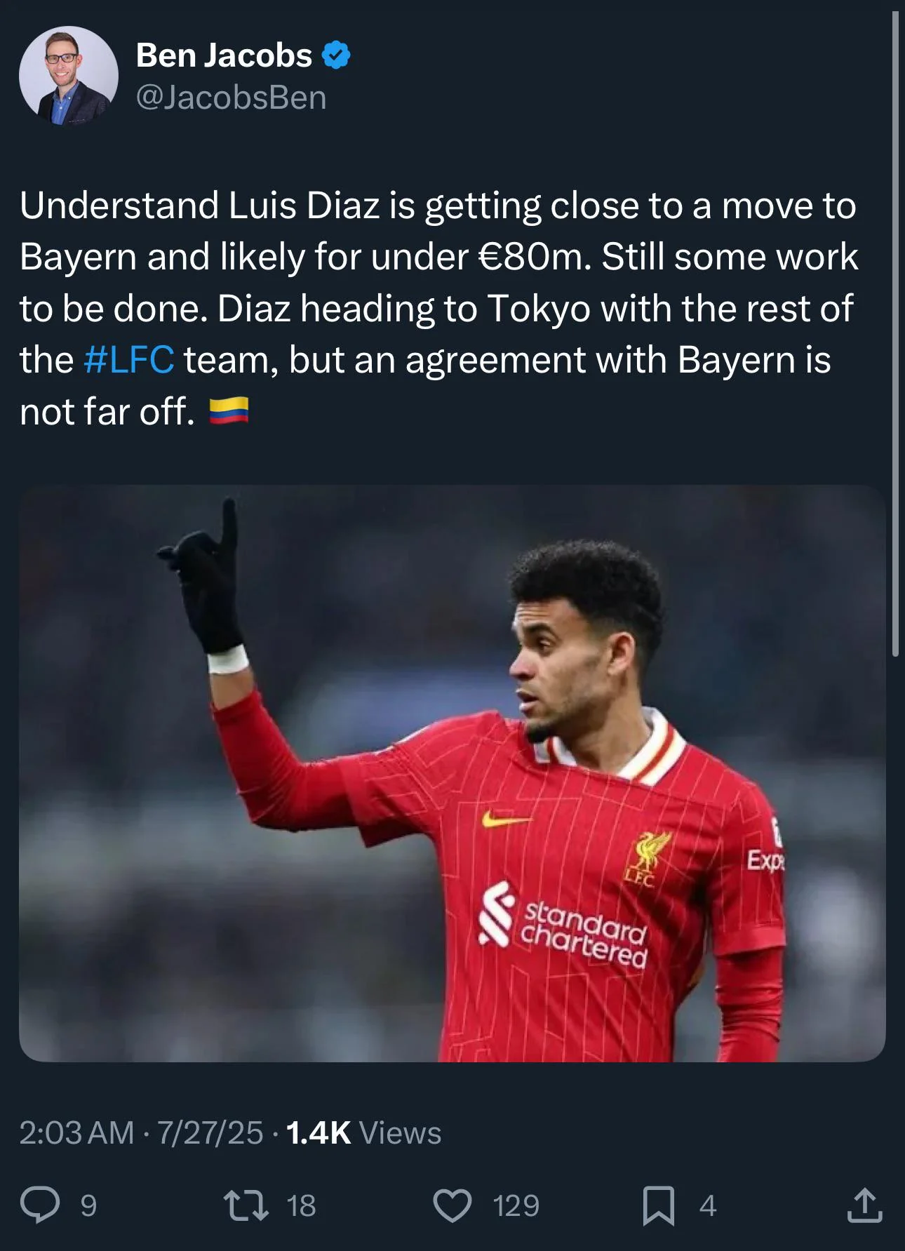
Task: Open the share upload icon
Action: coord(864,1205)
